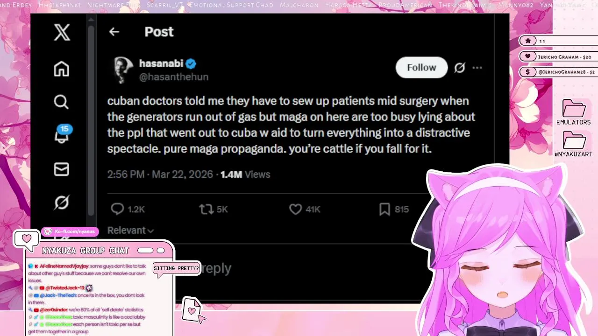Click the back arrow beside Post
598x336 pixels.
114,32
